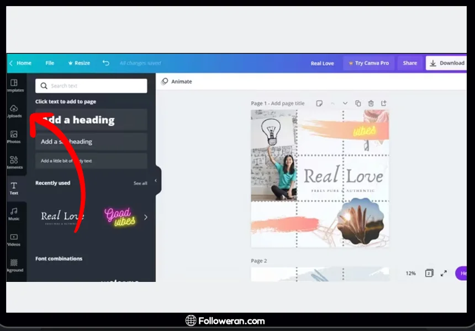Screen dimensions: 475x331
Task: Click the Search text input field
Action: pos(91,86)
